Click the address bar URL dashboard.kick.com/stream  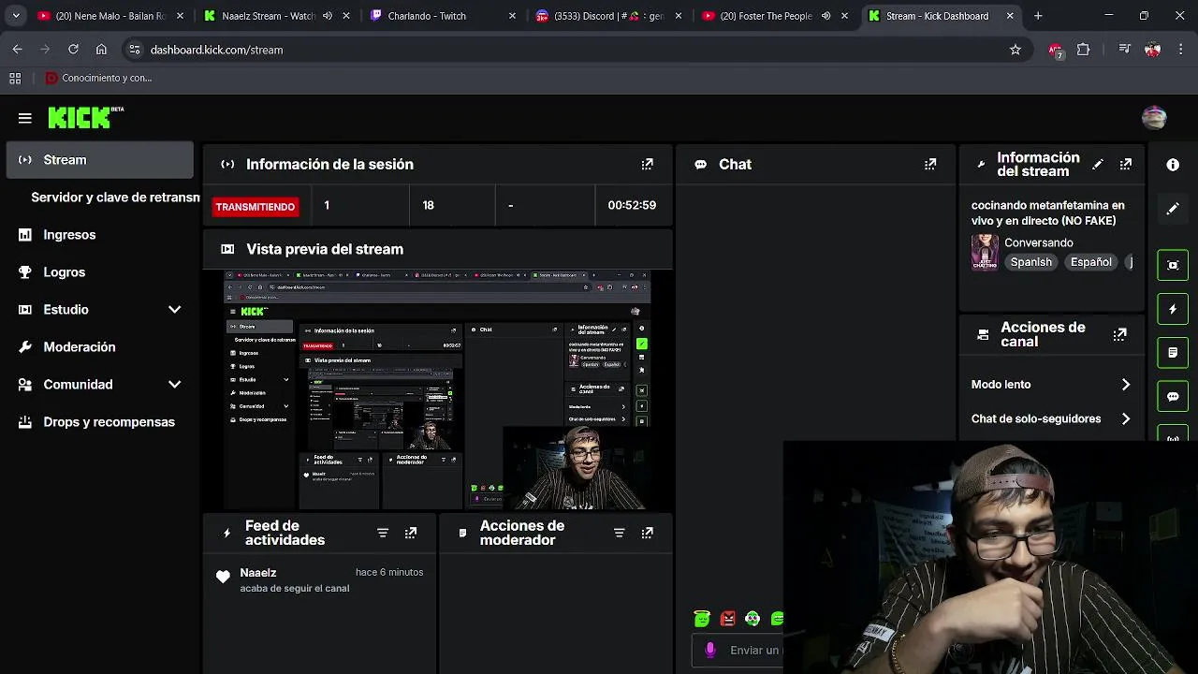(x=216, y=50)
